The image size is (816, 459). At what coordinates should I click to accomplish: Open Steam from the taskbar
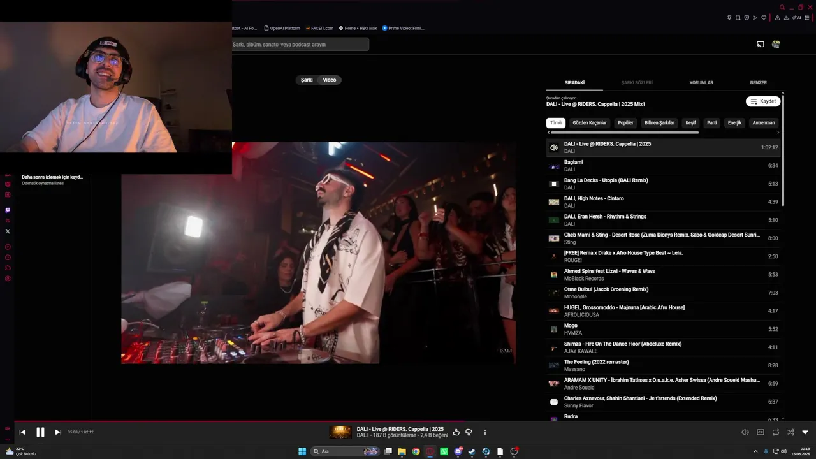(472, 451)
